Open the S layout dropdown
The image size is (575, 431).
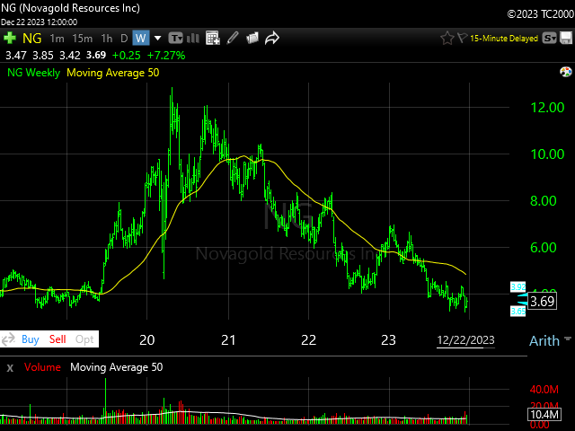(x=550, y=38)
